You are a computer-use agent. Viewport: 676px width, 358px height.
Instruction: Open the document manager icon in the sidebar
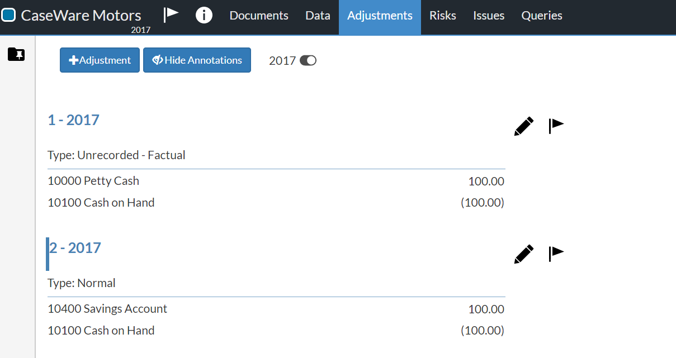[16, 54]
